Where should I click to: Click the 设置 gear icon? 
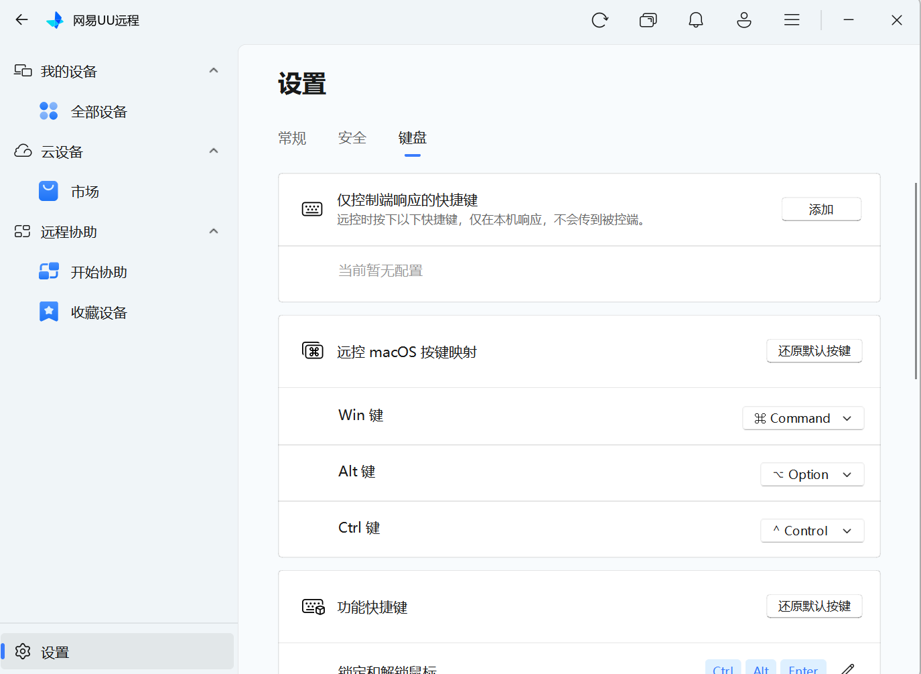[23, 651]
